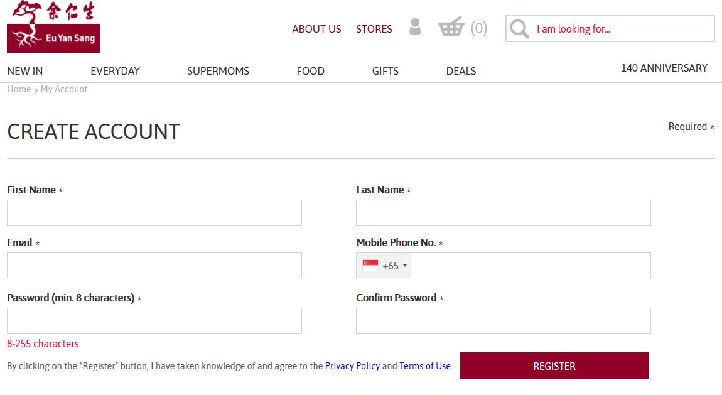Screen dimensions: 722x395
Task: Focus the Email input field
Action: tap(154, 265)
